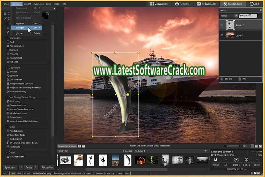Open the Drehen rotate tool
The width and height of the screenshot is (265, 177).
(14, 72)
